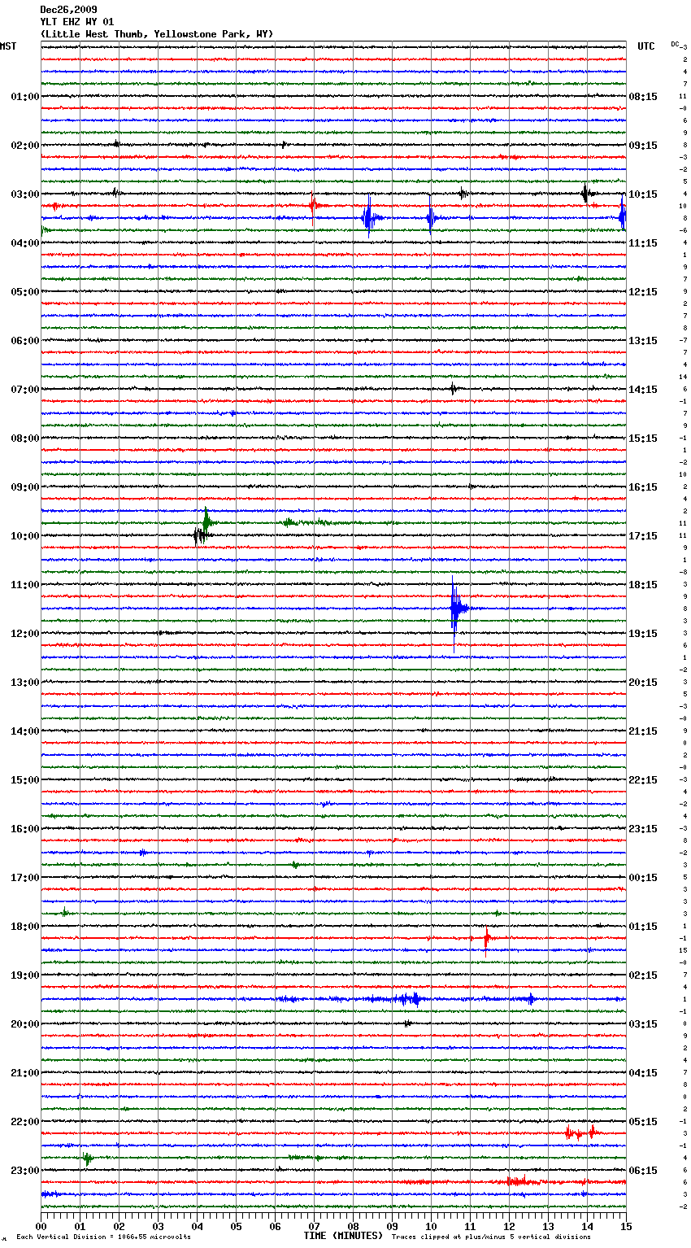Pick the '18:00' MST time label
This screenshot has width=691, height=1248.
point(25,927)
